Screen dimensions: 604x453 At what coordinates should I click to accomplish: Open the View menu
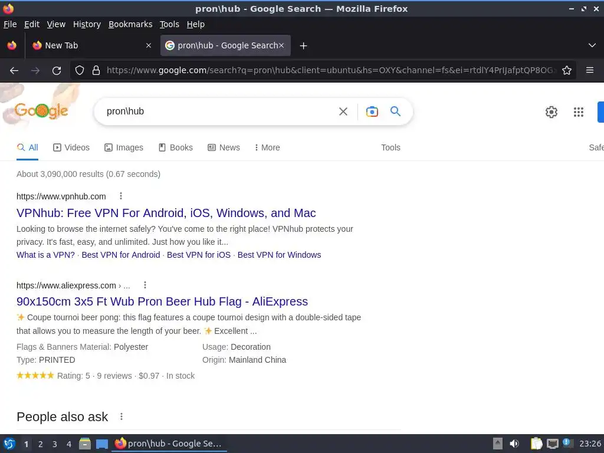point(56,24)
